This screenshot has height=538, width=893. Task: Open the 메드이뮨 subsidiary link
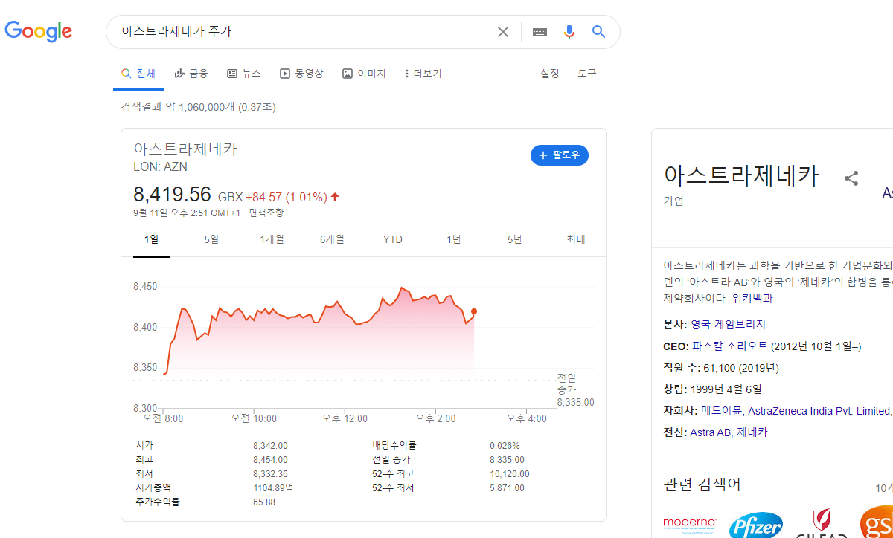click(x=722, y=411)
